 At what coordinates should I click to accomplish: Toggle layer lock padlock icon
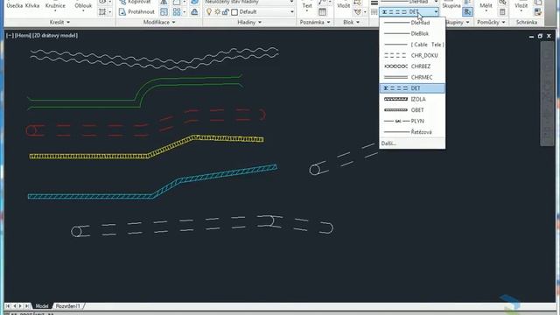[x=226, y=11]
